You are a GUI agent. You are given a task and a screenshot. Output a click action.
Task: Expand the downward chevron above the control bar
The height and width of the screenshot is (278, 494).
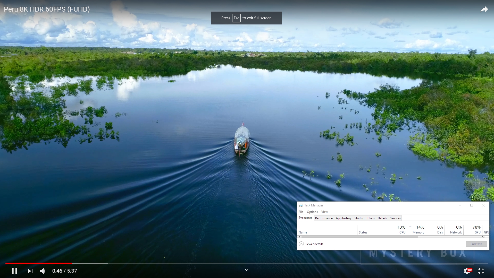coord(247,270)
